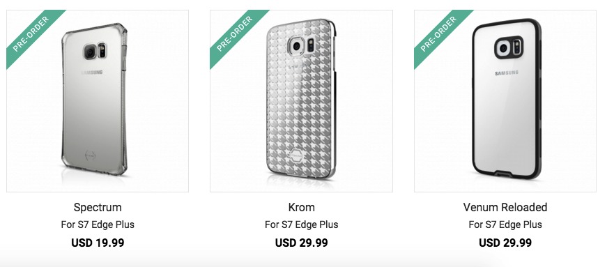Click the camera lens on Venum Reloaded case
Screen dimensions: 607x267
tap(503, 48)
